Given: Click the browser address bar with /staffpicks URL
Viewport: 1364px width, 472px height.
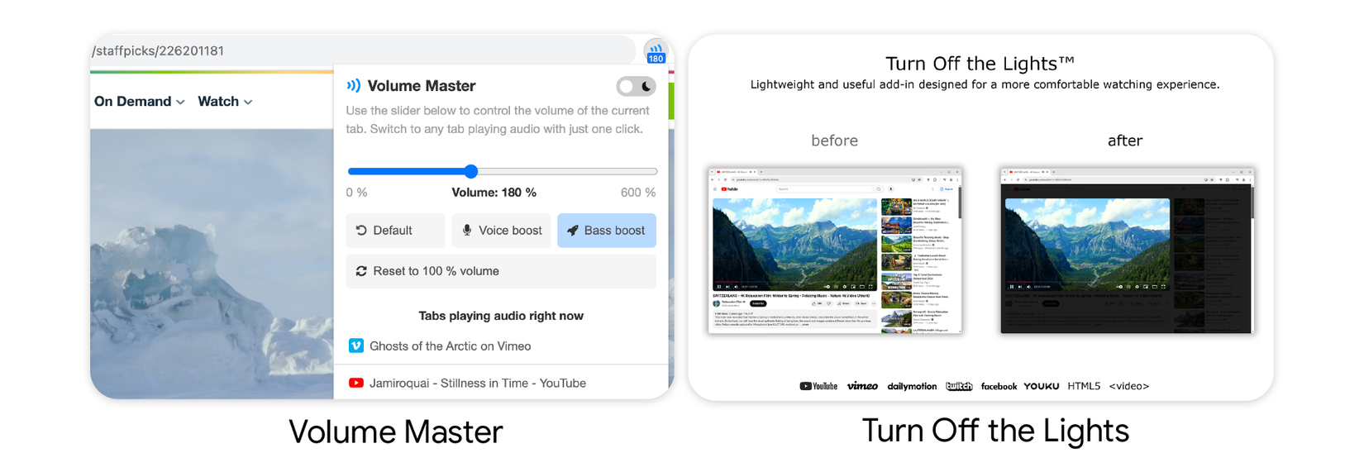Looking at the screenshot, I should (362, 50).
